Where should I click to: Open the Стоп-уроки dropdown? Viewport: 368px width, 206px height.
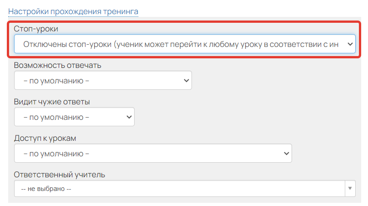pyautogui.click(x=185, y=44)
